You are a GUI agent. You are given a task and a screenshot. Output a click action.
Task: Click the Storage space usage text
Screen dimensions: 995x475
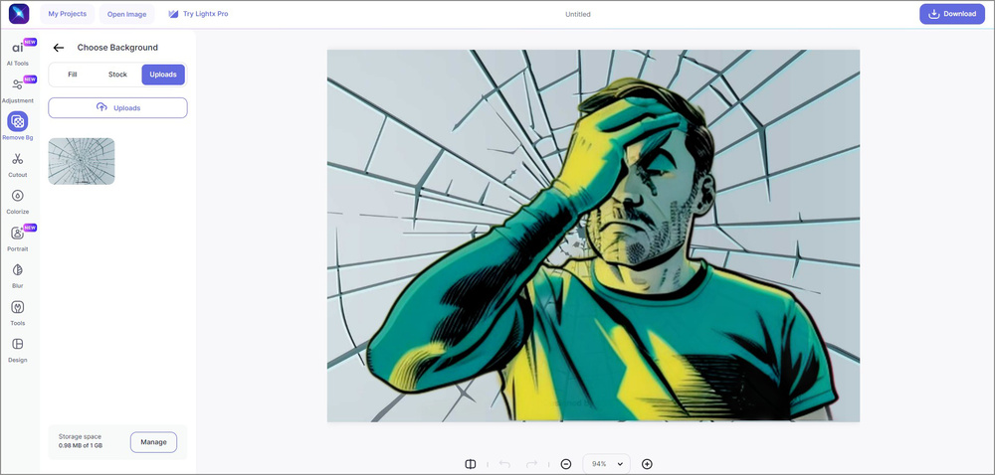point(81,441)
